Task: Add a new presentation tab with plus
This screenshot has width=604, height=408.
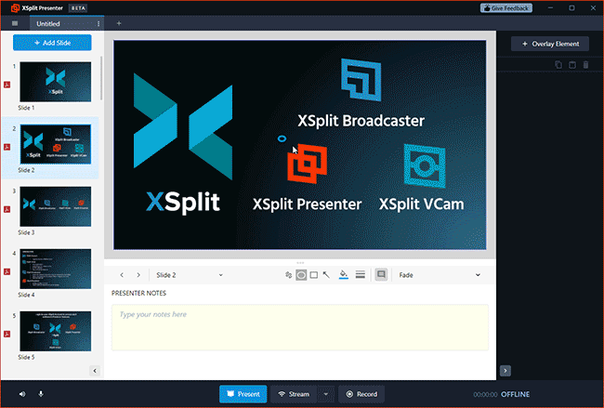Action: coord(119,23)
